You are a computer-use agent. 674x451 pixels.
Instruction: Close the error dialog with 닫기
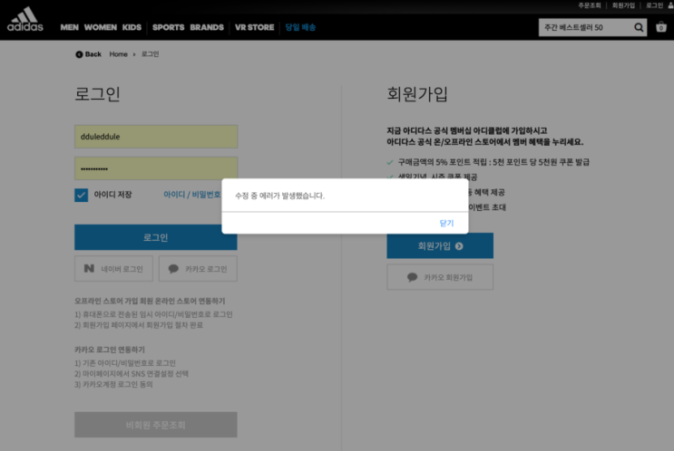click(446, 223)
